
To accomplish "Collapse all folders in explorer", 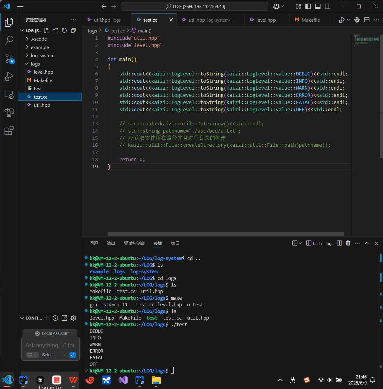I will tap(73, 30).
